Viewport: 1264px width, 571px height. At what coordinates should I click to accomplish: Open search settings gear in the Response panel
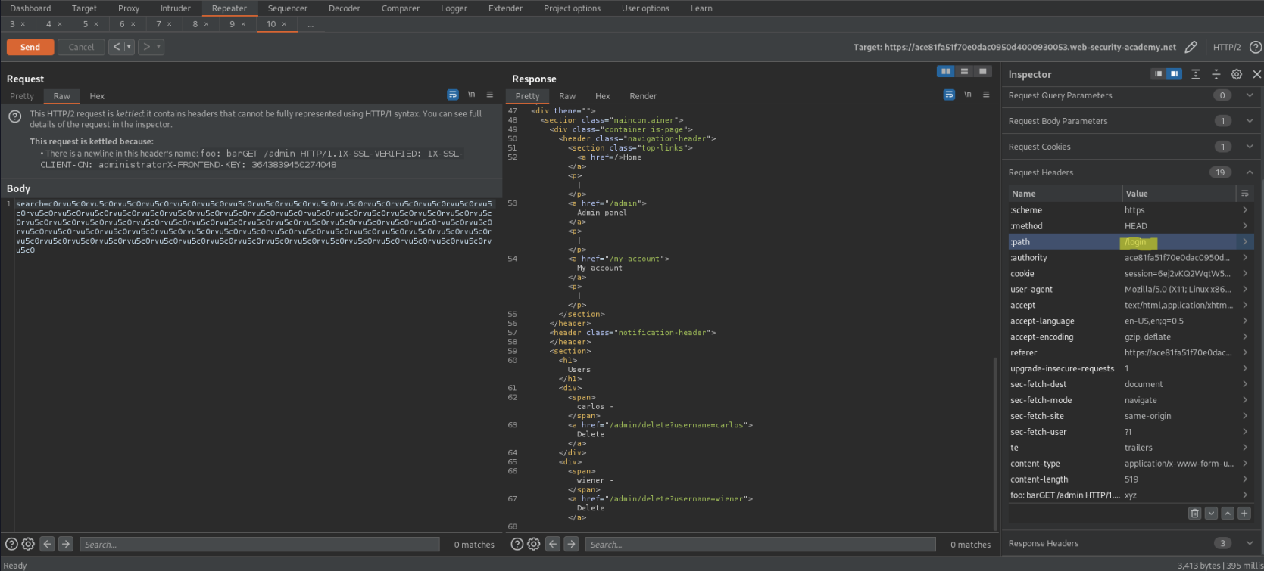(533, 544)
